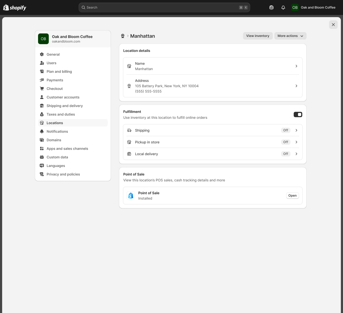Screen dimensions: 343x313
Task: Click the Shipping and delivery icon
Action: pyautogui.click(x=42, y=106)
